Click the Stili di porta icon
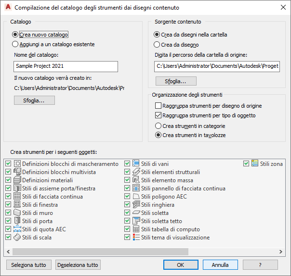The height and width of the screenshot is (276, 291). coord(17,221)
